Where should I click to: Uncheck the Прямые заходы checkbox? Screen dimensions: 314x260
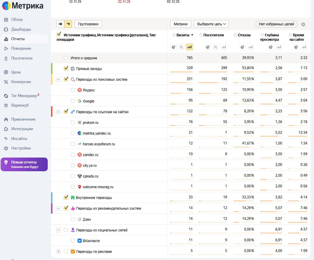(x=66, y=68)
